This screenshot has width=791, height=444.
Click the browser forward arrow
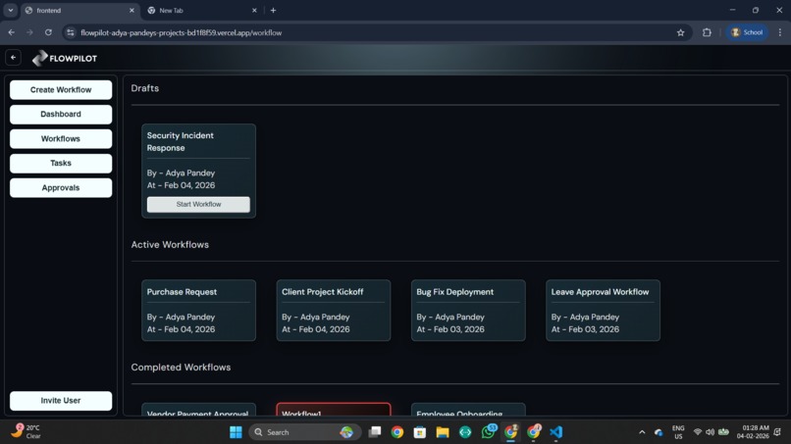[x=29, y=32]
